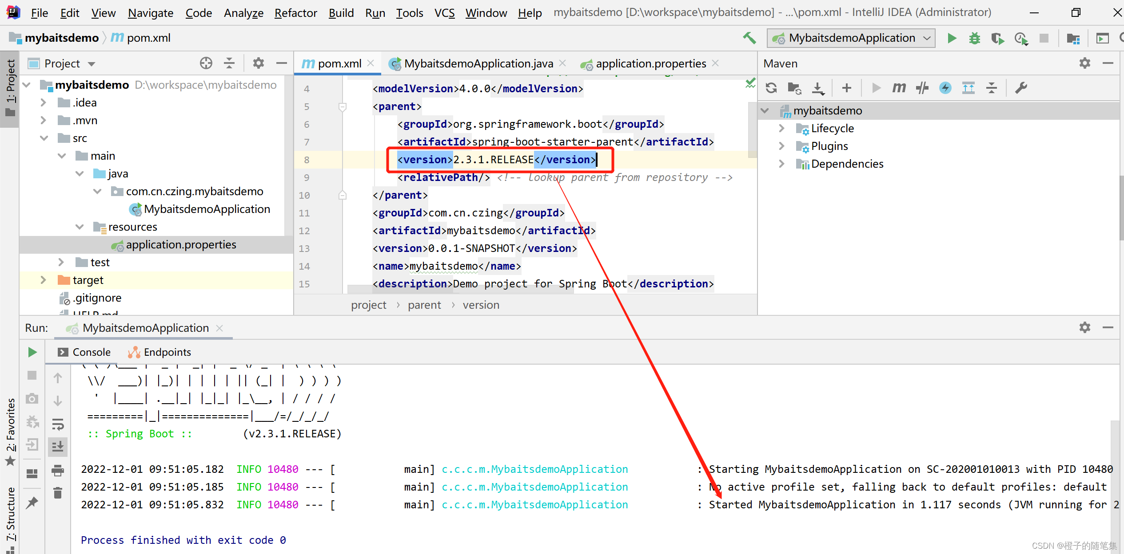1124x554 pixels.
Task: Click the profiler run icon in toolbar
Action: click(1021, 39)
